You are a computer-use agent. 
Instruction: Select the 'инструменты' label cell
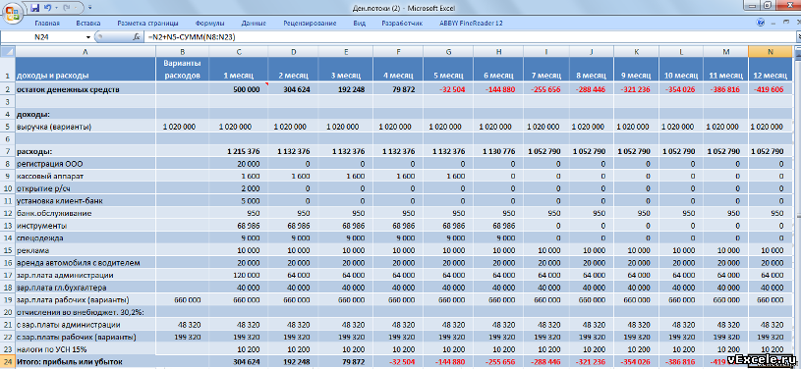[x=86, y=226]
